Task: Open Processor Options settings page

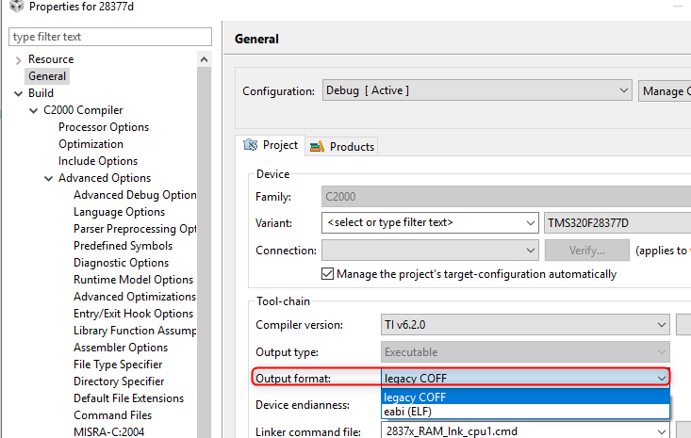Action: [104, 127]
